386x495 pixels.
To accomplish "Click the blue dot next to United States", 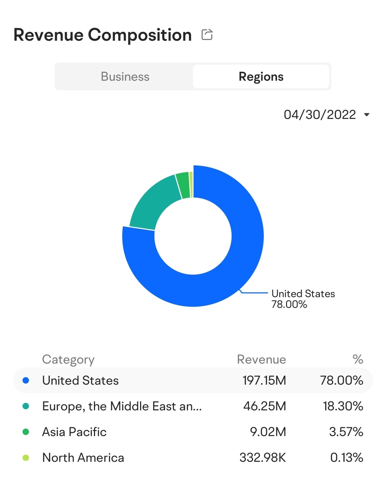I will 26,380.
